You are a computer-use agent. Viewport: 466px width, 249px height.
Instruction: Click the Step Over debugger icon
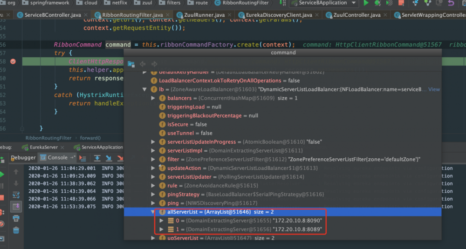pos(97,158)
